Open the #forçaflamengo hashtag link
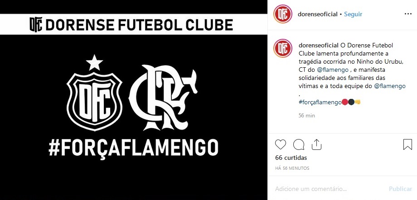 [x=320, y=102]
